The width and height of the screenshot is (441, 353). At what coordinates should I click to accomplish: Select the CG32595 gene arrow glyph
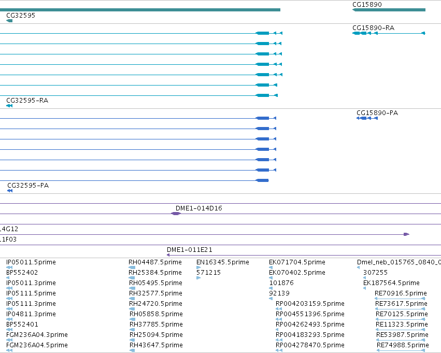[x=9, y=21]
